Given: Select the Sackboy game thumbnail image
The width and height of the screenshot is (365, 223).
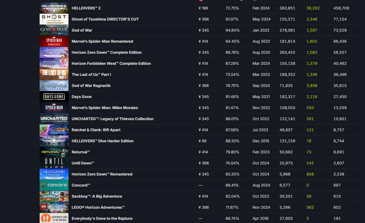Looking at the screenshot, I should click(x=54, y=196).
